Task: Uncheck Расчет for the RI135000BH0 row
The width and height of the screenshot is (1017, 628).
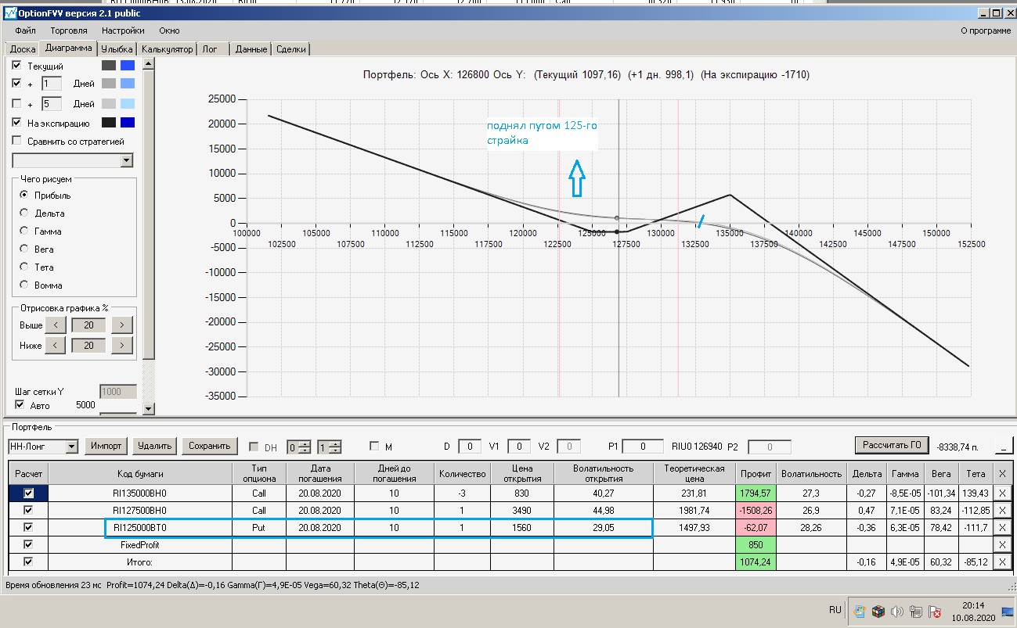Action: pyautogui.click(x=29, y=493)
